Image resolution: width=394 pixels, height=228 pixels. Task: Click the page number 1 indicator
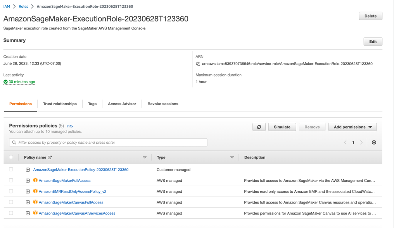point(353,143)
